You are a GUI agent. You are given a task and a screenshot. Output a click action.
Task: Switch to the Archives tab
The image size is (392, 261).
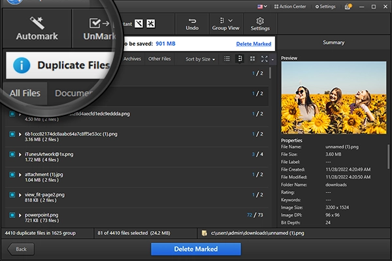[132, 59]
